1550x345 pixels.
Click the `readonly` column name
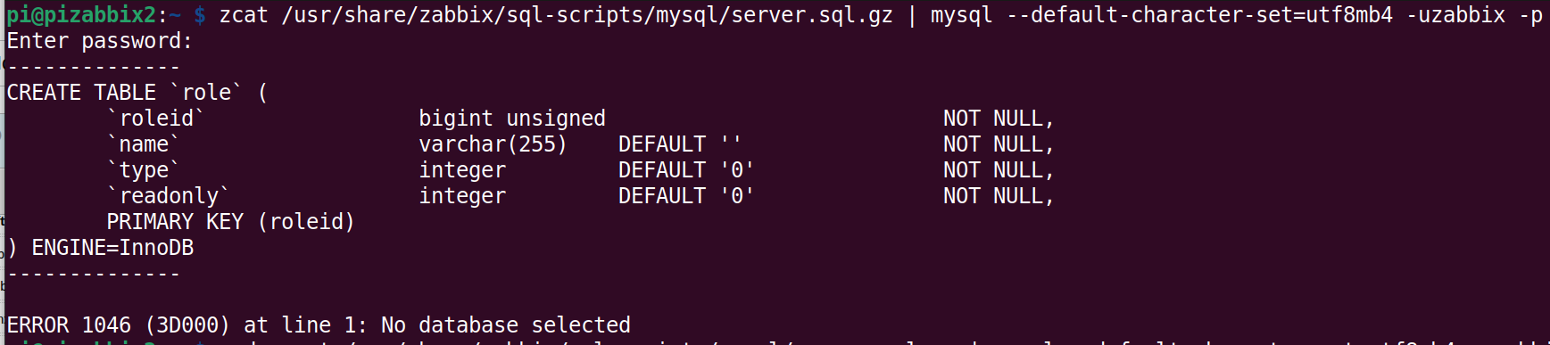click(x=169, y=196)
